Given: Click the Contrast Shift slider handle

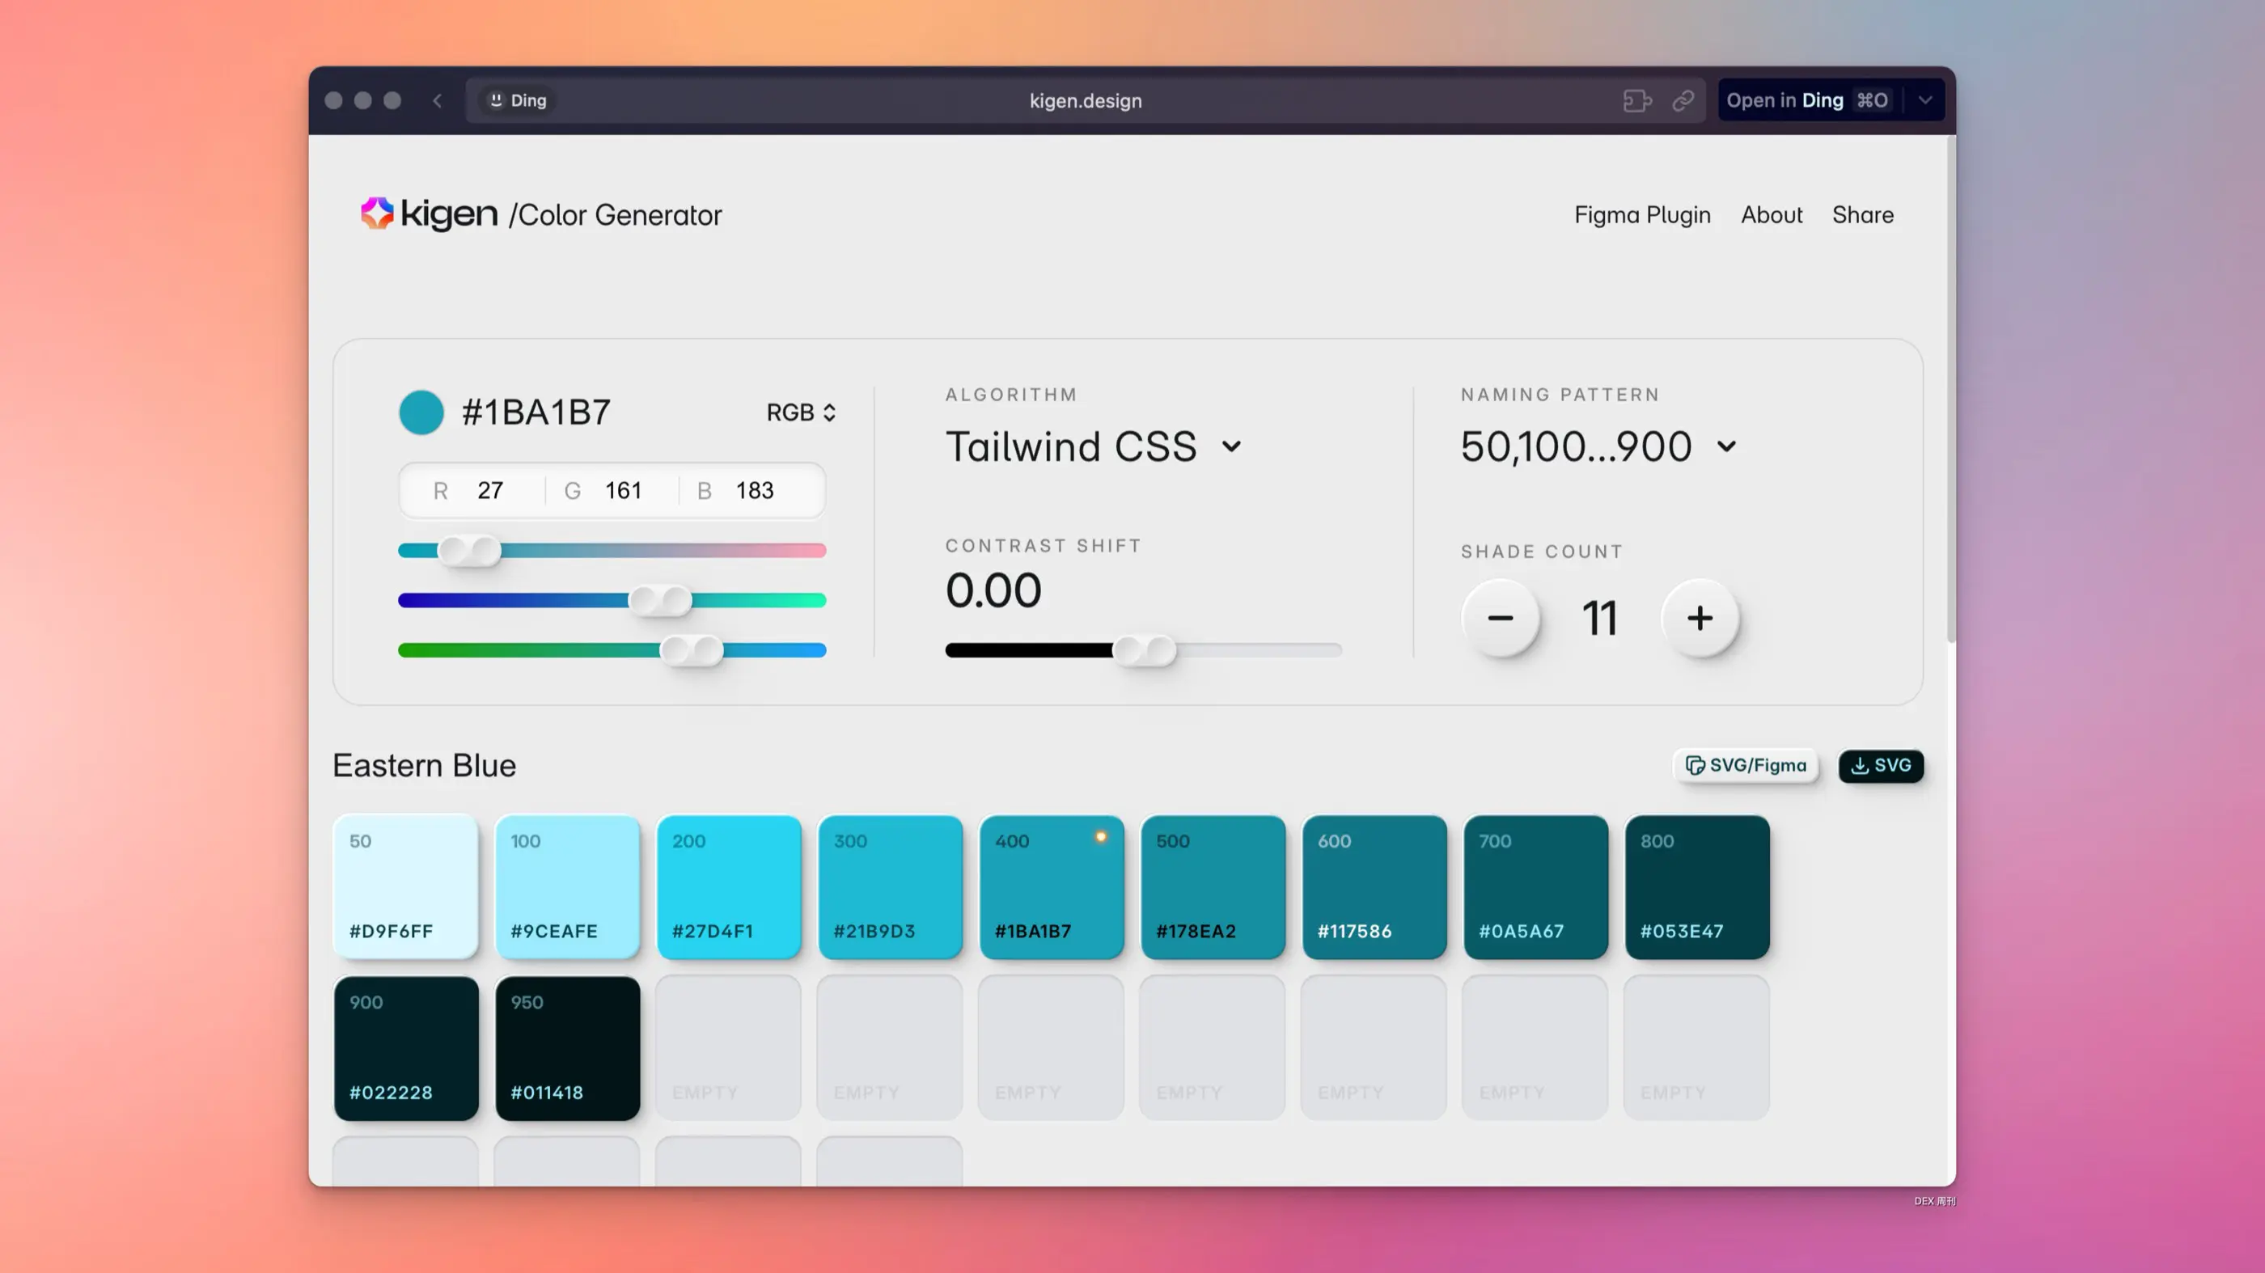Looking at the screenshot, I should (1144, 650).
